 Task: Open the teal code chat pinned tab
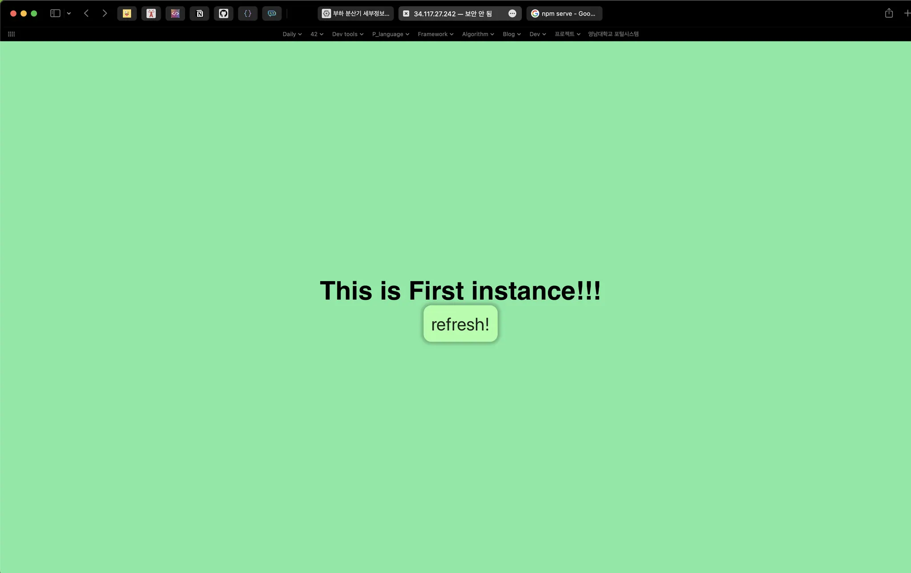[272, 13]
